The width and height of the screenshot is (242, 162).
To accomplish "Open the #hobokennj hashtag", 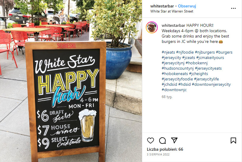I will [197, 63].
